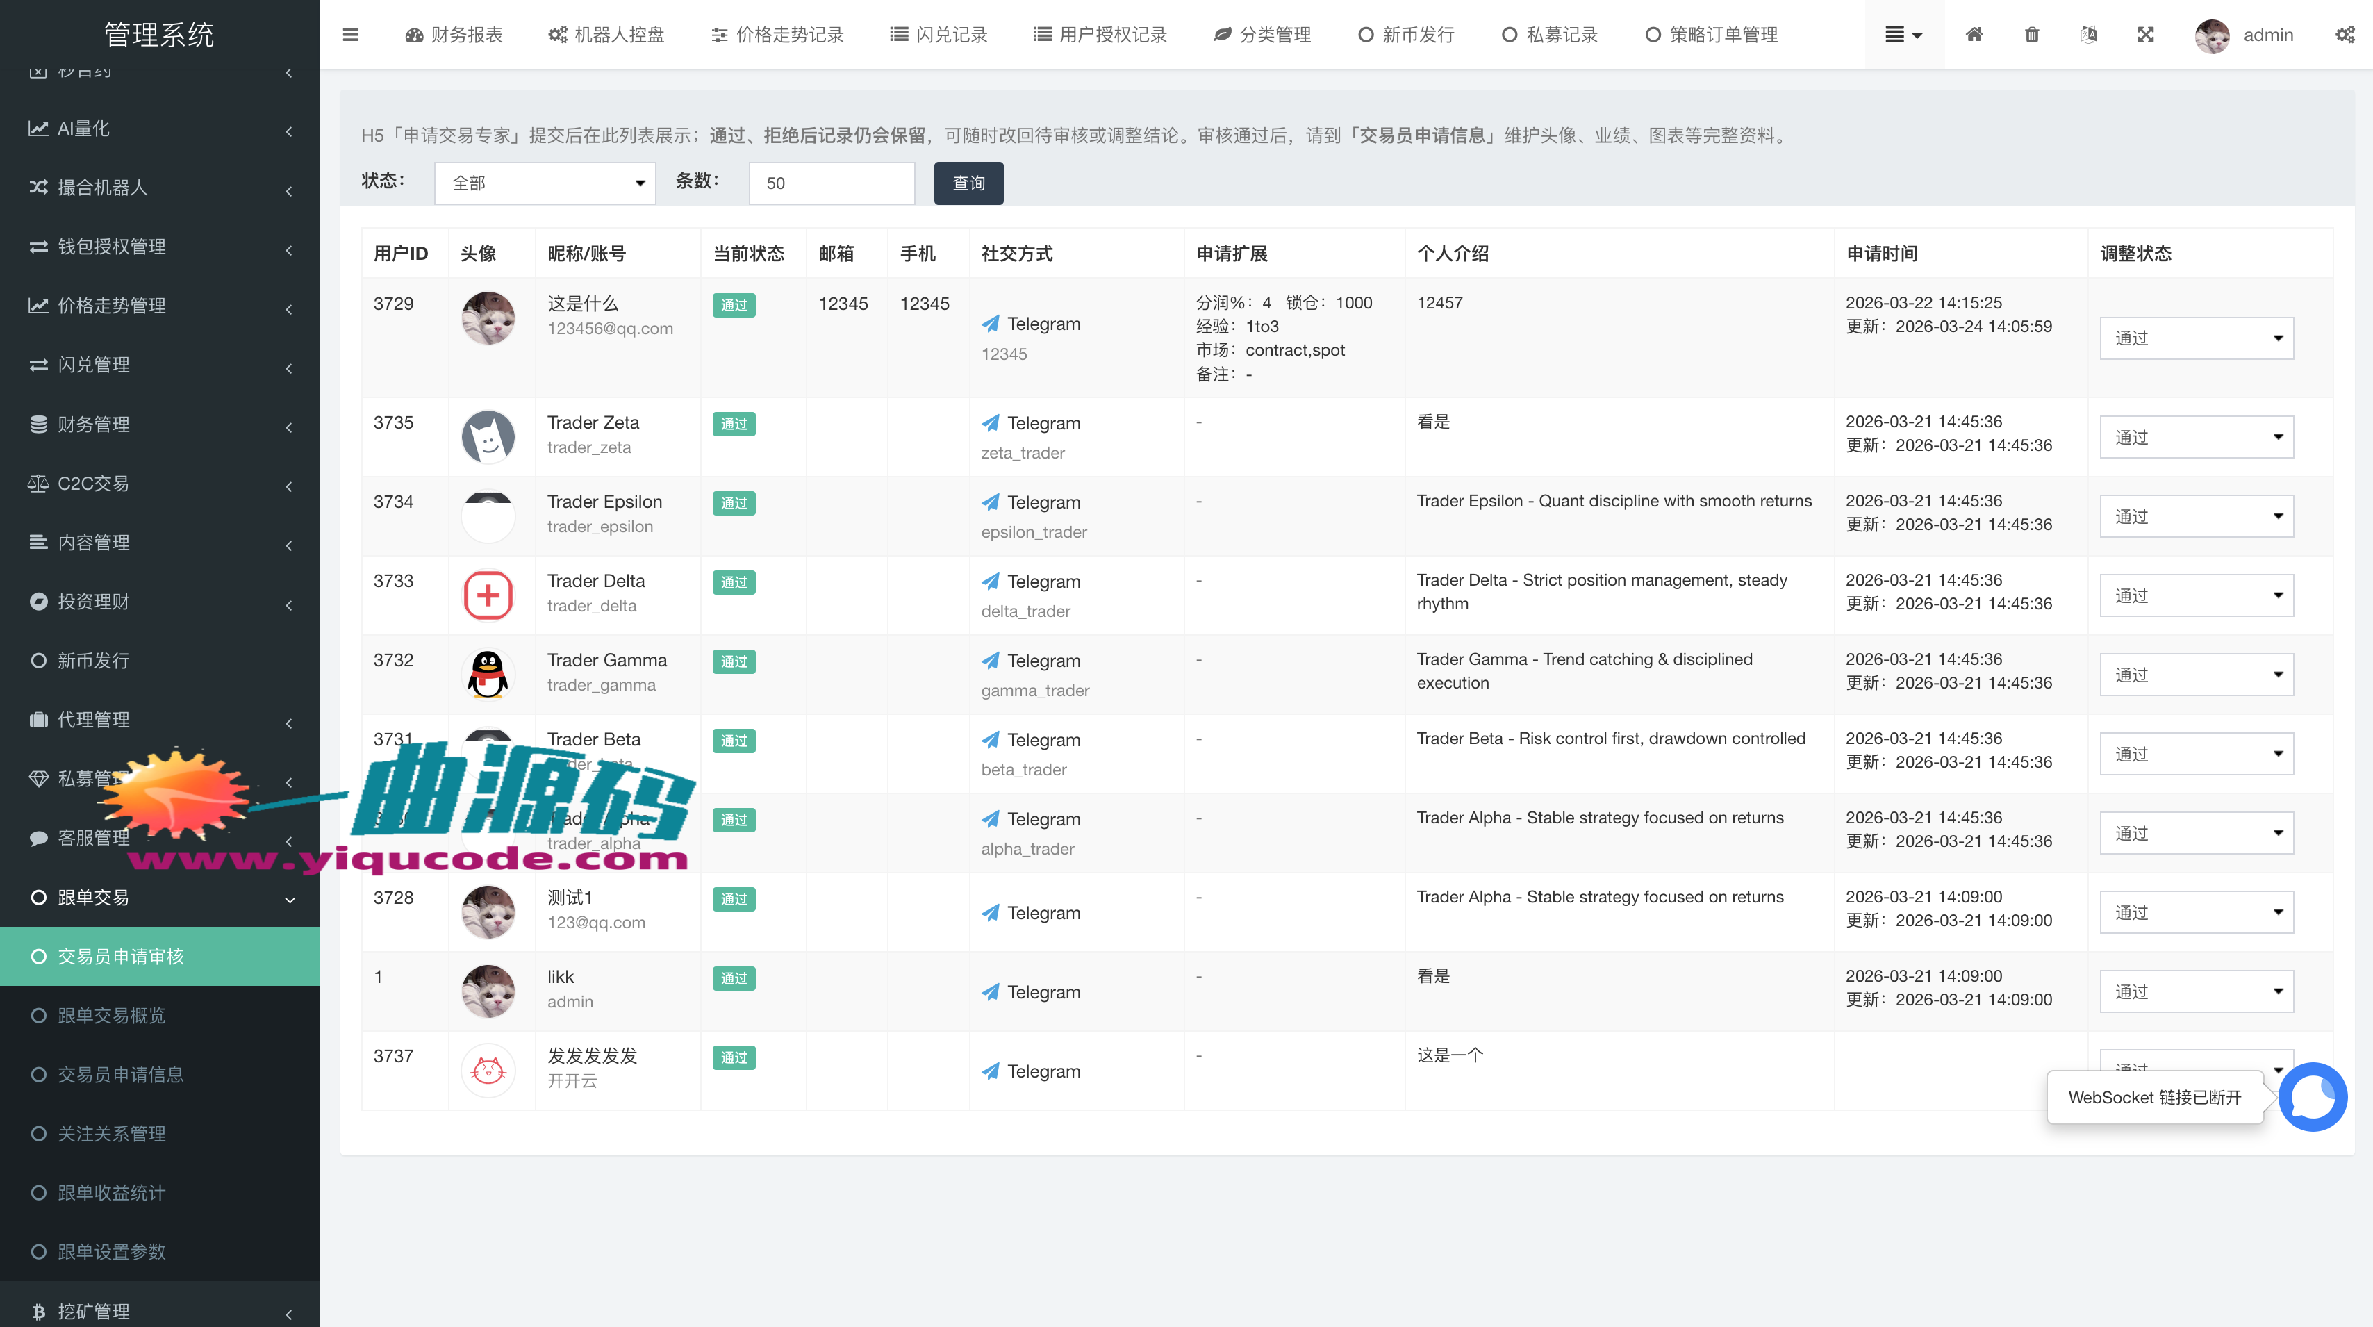
Task: Click the 条数 input field showing 50
Action: point(831,183)
